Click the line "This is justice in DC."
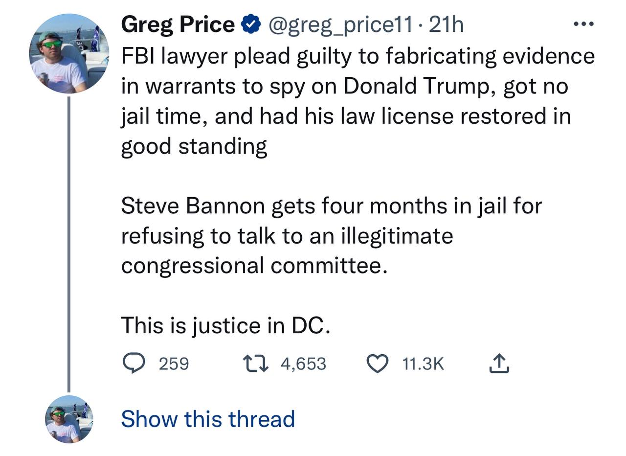The height and width of the screenshot is (456, 626). click(x=225, y=325)
